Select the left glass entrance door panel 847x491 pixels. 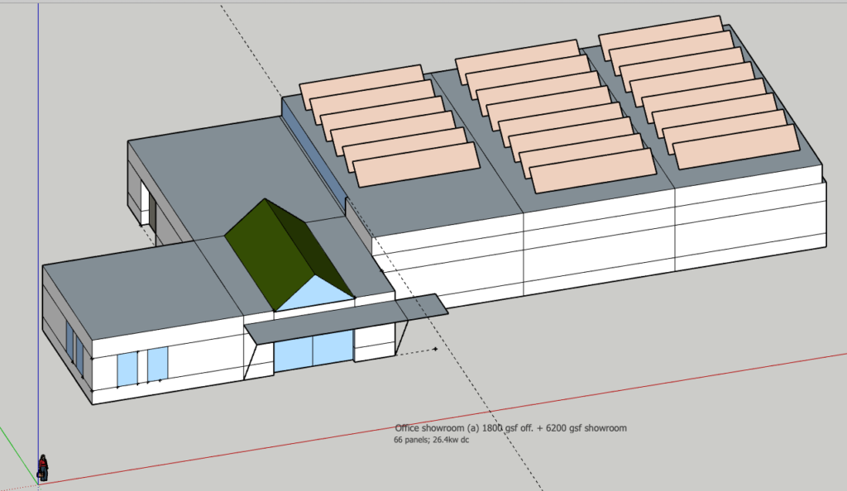[294, 353]
